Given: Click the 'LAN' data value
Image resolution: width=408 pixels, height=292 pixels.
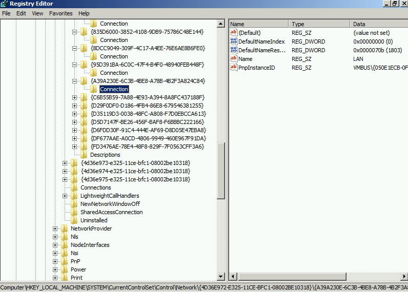Looking at the screenshot, I should pyautogui.click(x=358, y=59).
